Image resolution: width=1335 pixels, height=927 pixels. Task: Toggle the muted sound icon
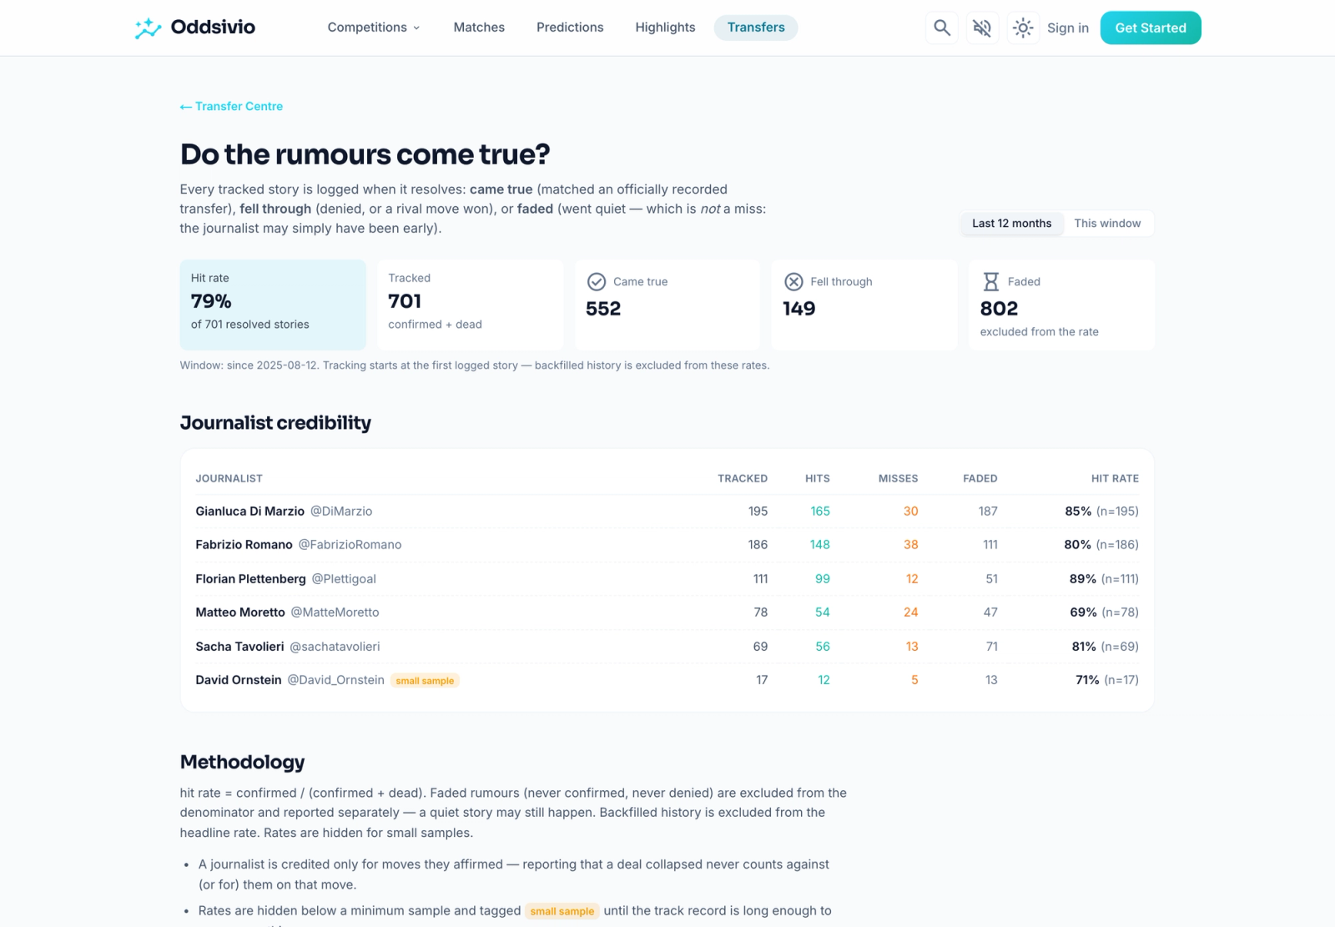pyautogui.click(x=982, y=28)
